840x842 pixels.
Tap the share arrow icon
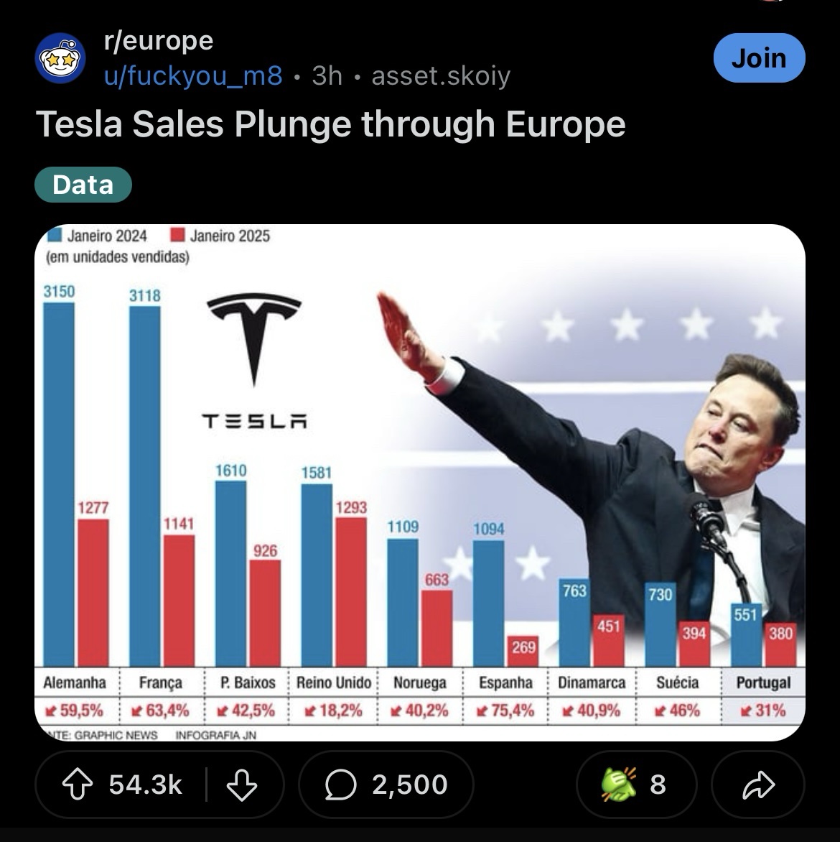tap(758, 785)
